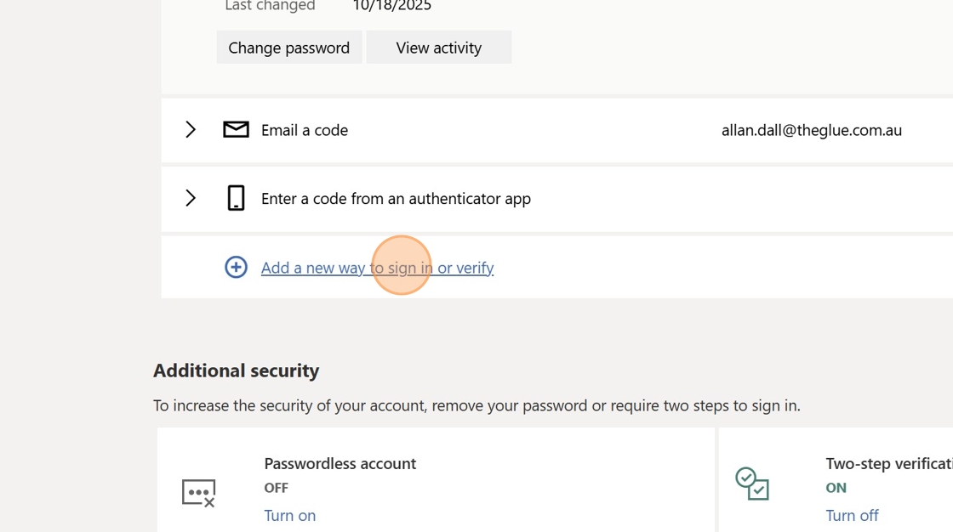Turn off Two-step verification
This screenshot has width=953, height=532.
coord(852,515)
